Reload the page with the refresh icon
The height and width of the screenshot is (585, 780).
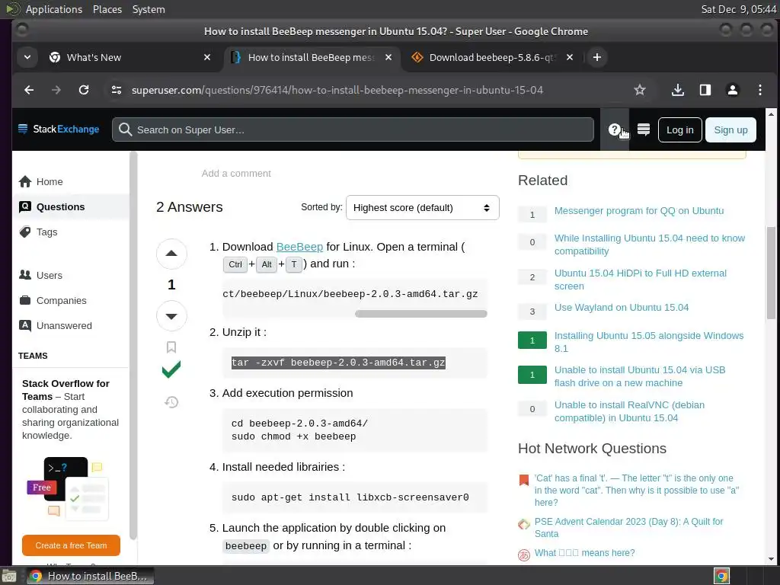[x=84, y=90]
